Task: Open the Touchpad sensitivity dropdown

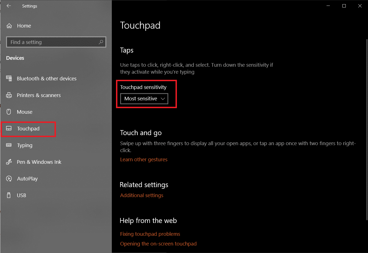Action: (x=144, y=99)
